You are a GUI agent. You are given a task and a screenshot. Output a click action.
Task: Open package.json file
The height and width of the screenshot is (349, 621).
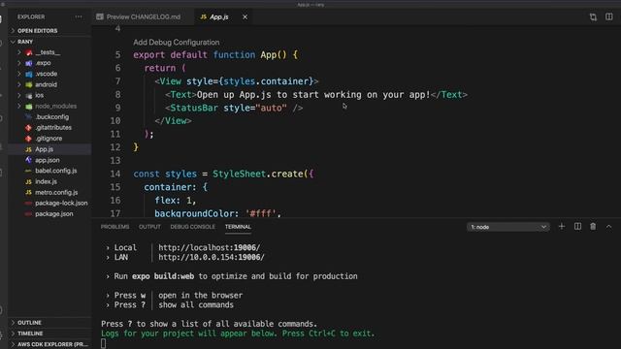pyautogui.click(x=54, y=213)
